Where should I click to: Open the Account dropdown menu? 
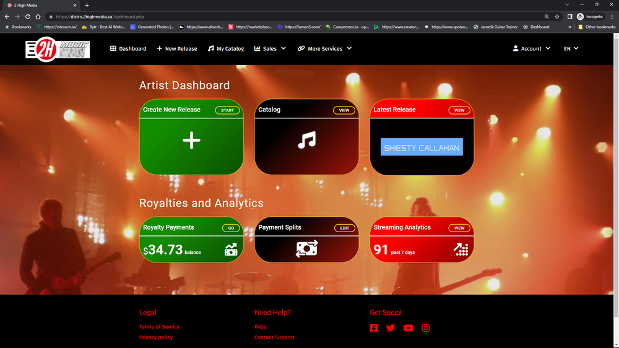point(531,48)
